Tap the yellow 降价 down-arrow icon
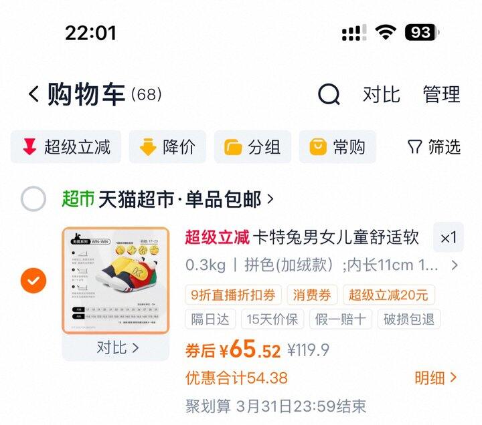Viewport: 482px width, 425px height. point(148,147)
